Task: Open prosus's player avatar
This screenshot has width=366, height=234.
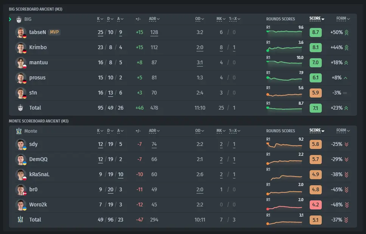Action: (21, 78)
